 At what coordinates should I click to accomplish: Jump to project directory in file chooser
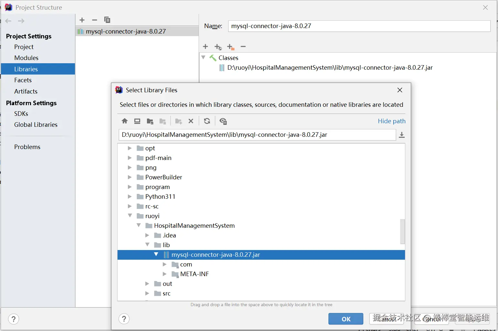150,121
